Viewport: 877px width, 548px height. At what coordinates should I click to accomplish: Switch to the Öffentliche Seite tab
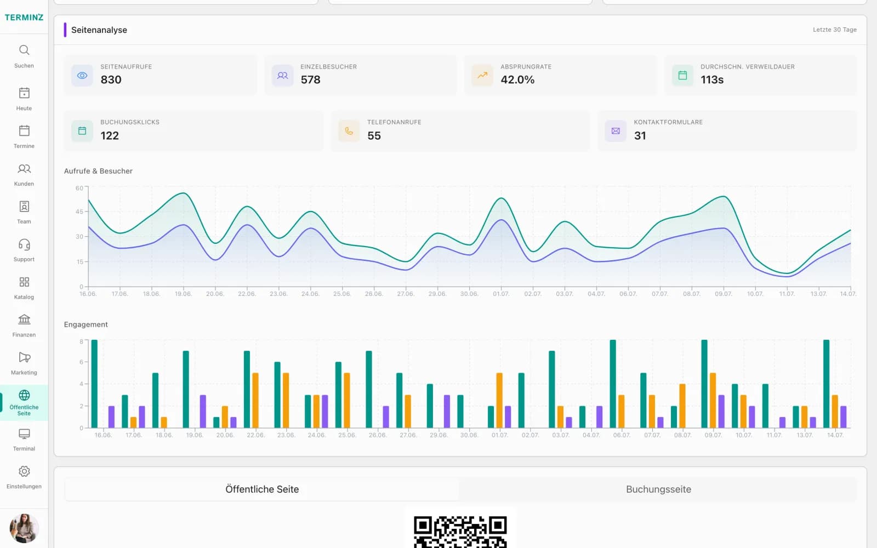pos(262,489)
